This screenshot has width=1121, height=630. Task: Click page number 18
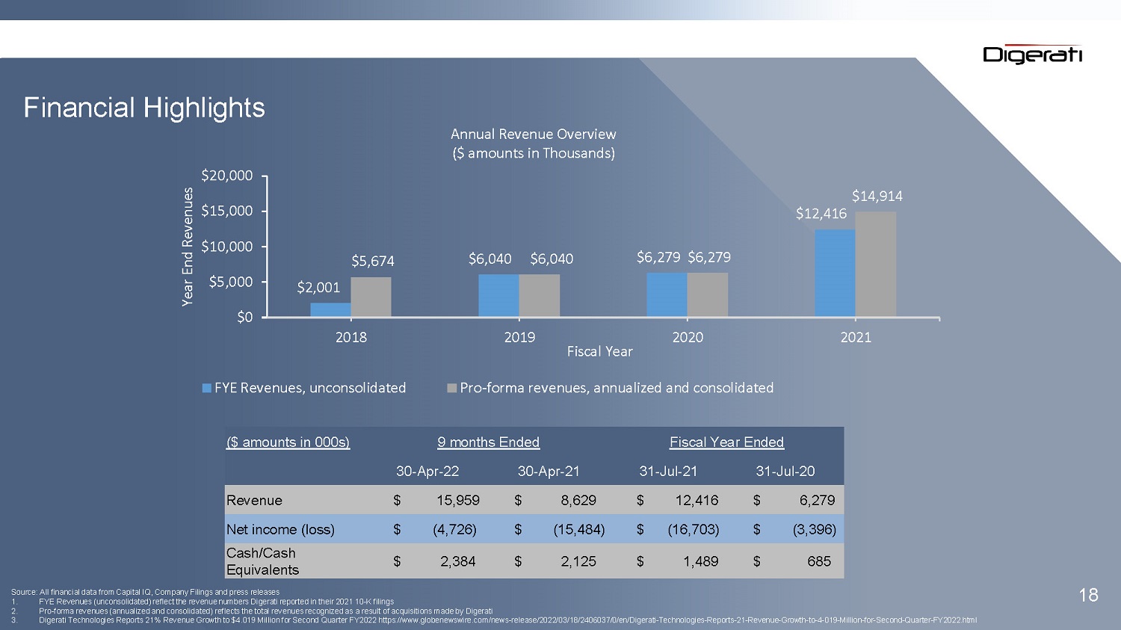click(x=1088, y=595)
